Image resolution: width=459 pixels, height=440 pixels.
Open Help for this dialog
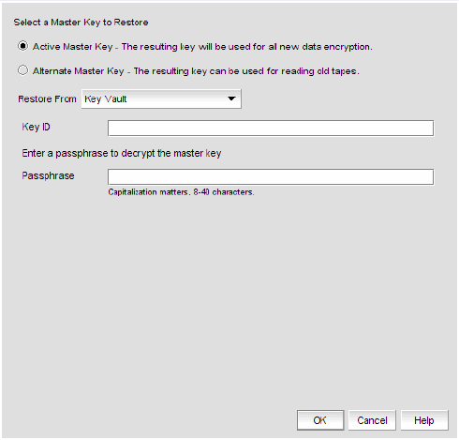pos(424,420)
